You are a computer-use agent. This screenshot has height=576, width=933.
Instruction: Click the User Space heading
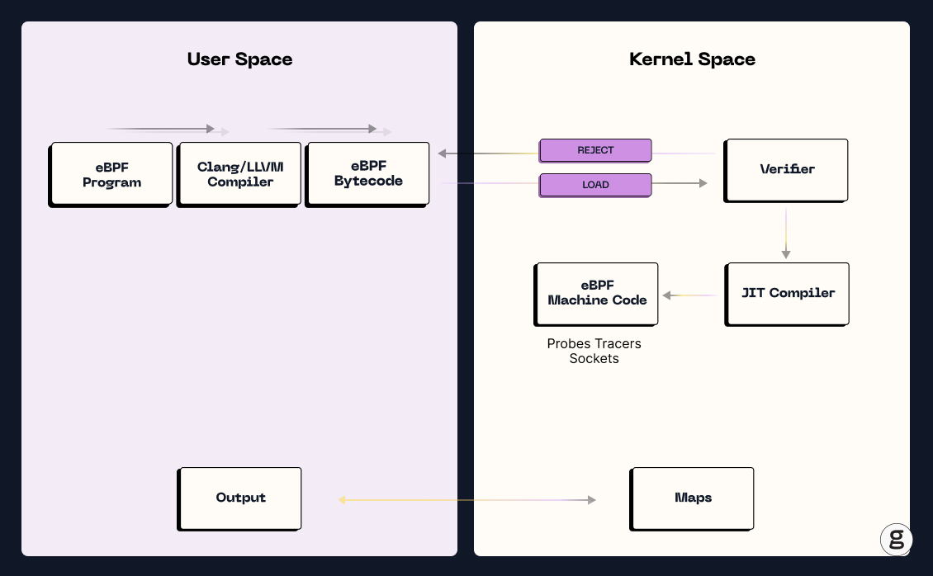pos(239,59)
